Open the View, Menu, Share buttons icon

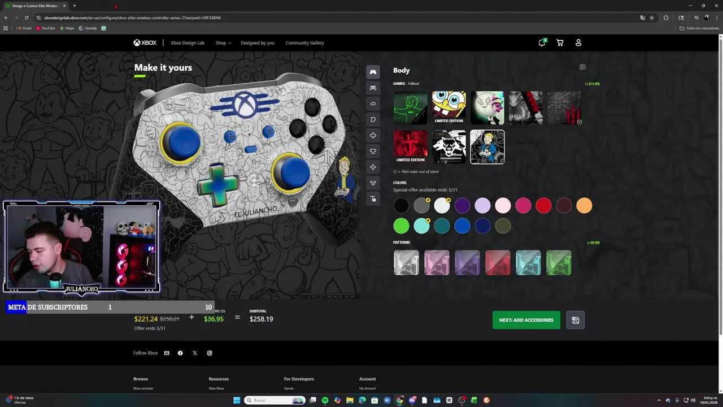[373, 183]
